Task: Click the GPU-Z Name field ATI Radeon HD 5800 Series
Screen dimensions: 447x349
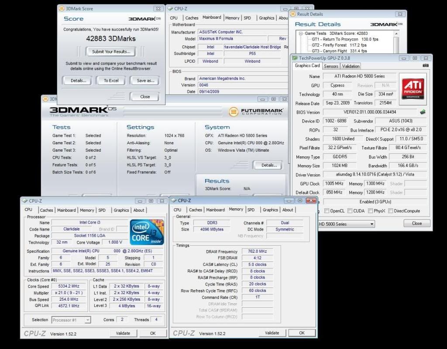Action: pos(360,76)
